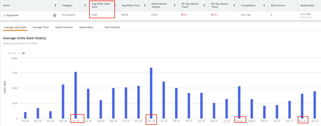The width and height of the screenshot is (321, 126).
Task: Click the May 20 chart bar
Action: (x=63, y=101)
